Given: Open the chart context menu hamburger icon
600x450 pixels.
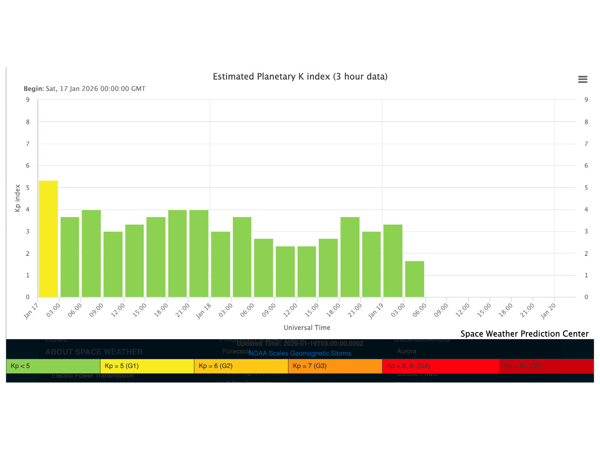Looking at the screenshot, I should [x=582, y=80].
